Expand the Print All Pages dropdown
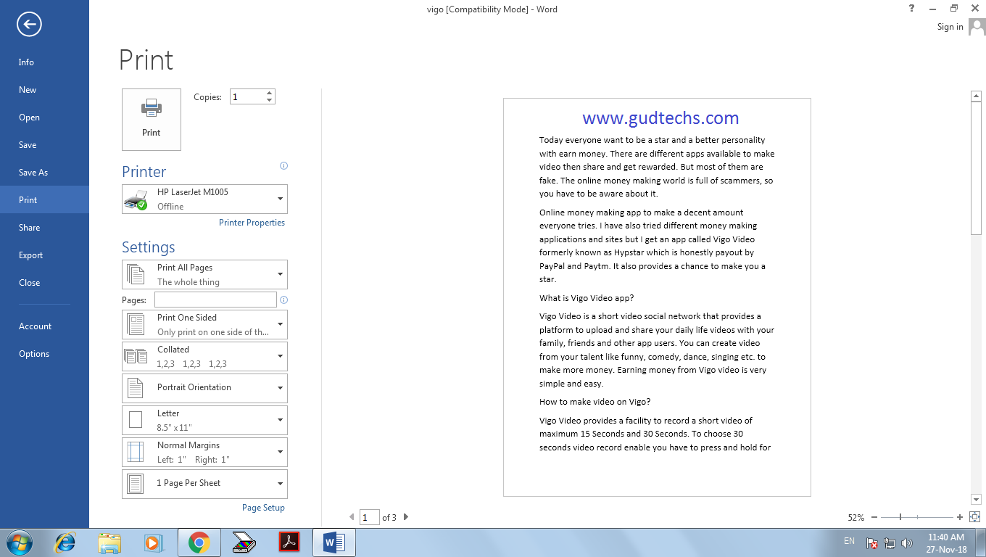 pos(204,275)
